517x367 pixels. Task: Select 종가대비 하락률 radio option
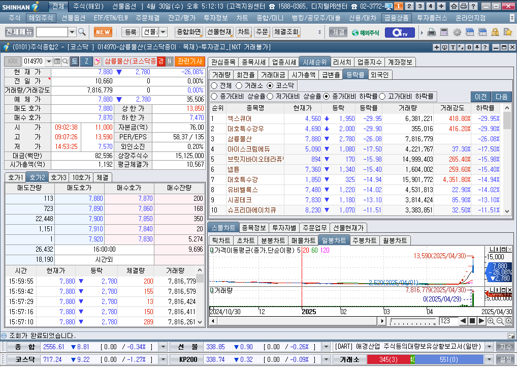coord(327,96)
